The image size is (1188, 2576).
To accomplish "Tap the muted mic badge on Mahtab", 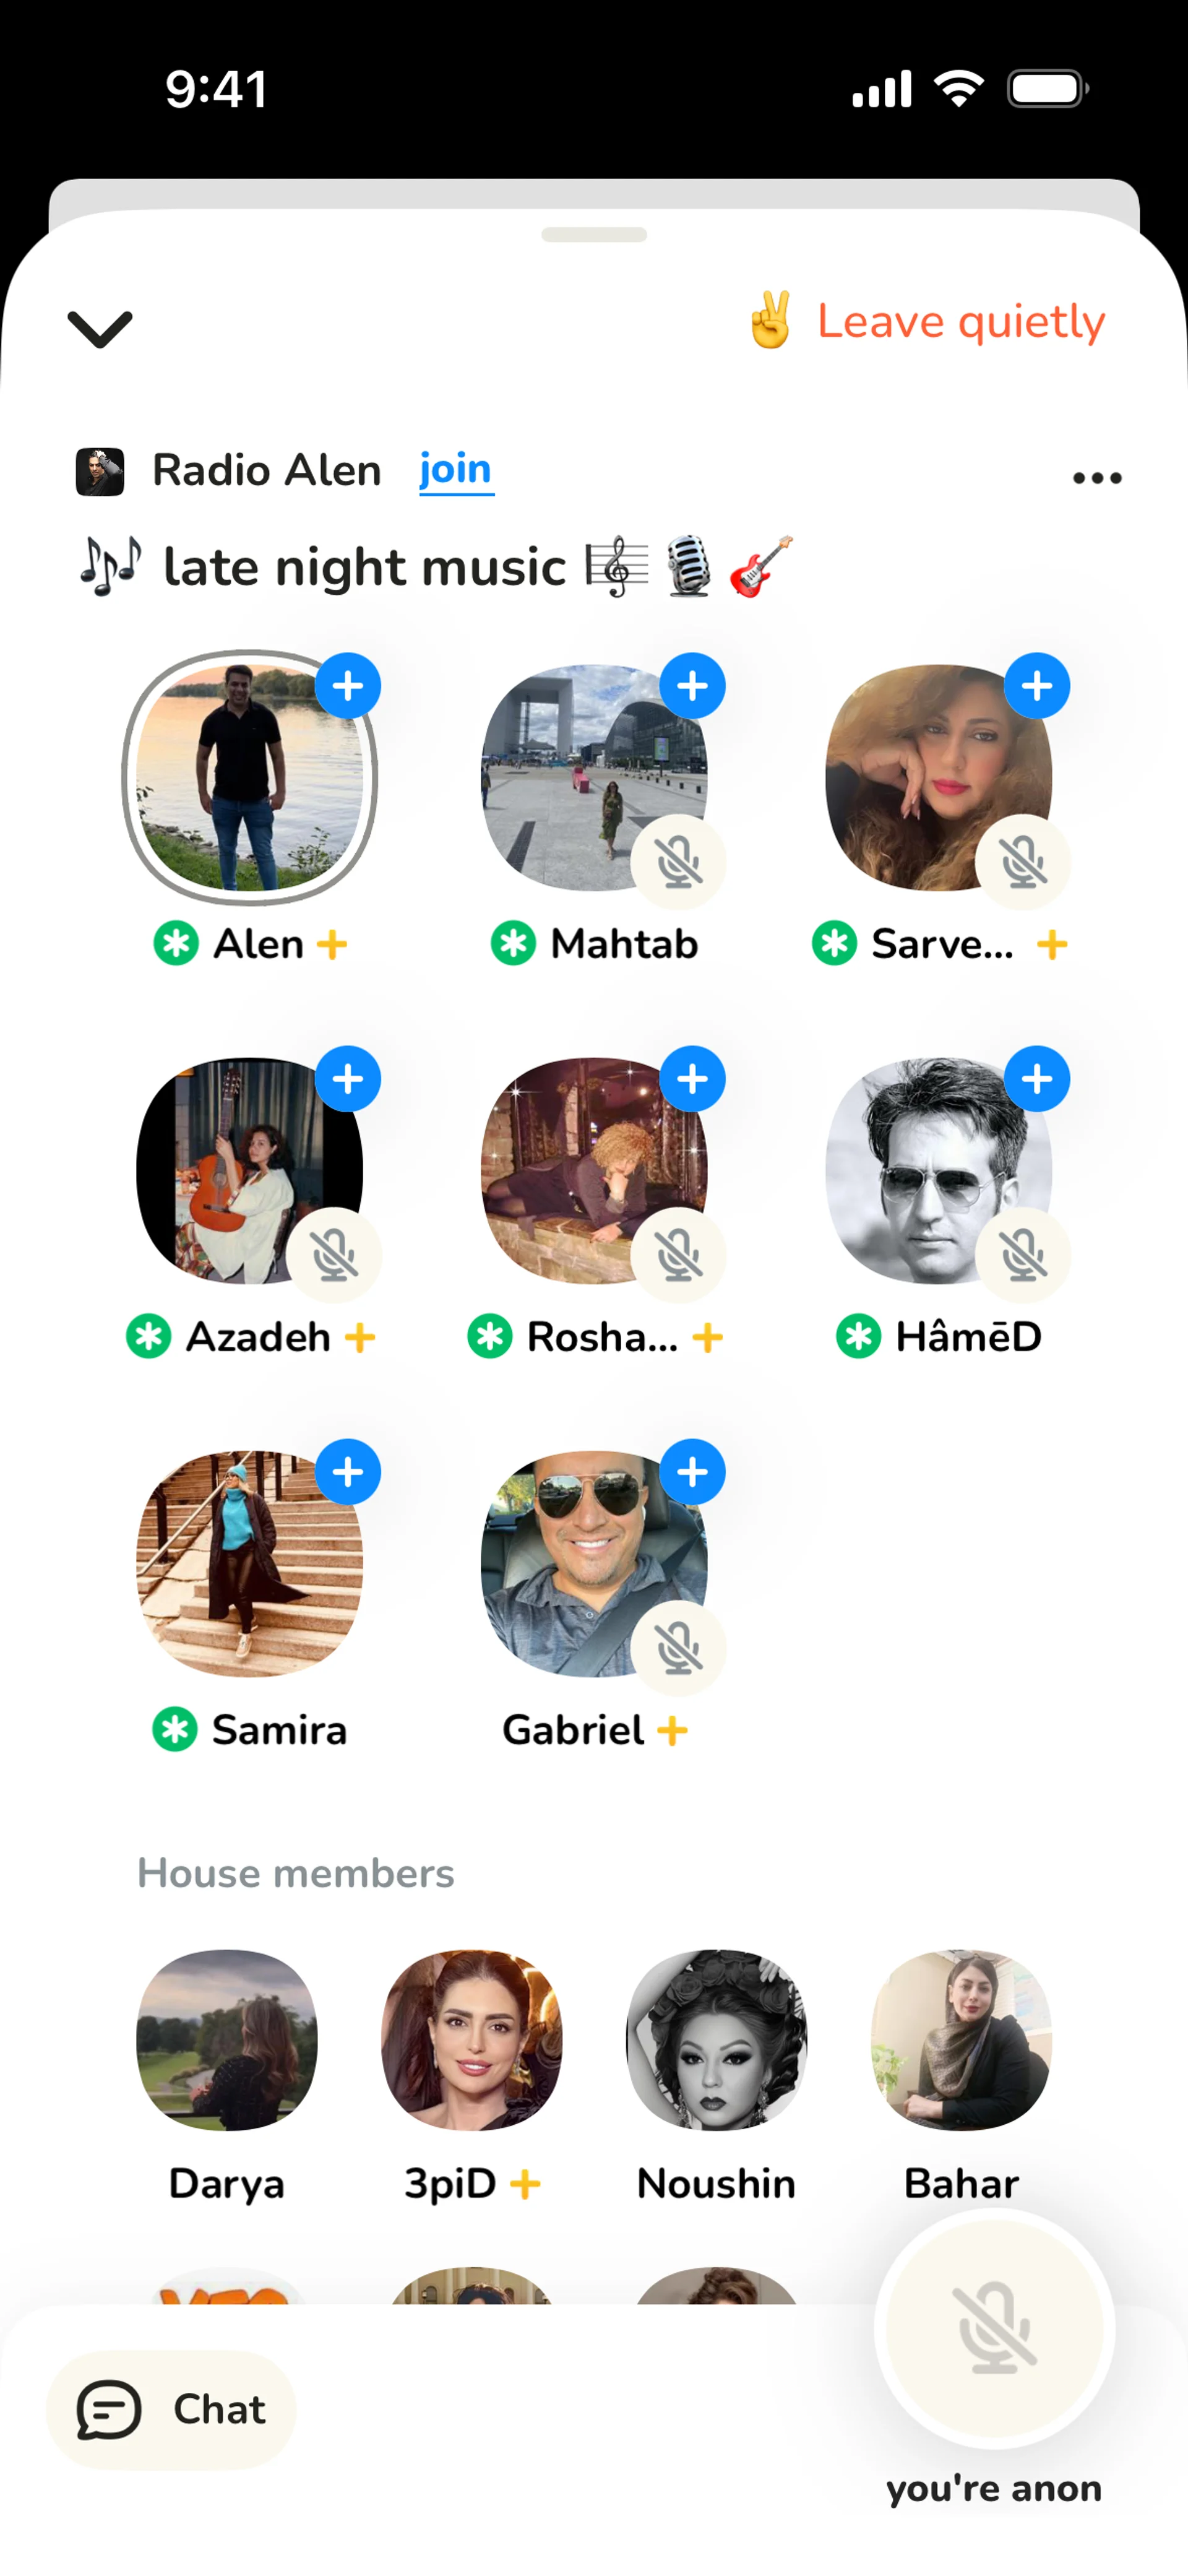I will pos(679,862).
